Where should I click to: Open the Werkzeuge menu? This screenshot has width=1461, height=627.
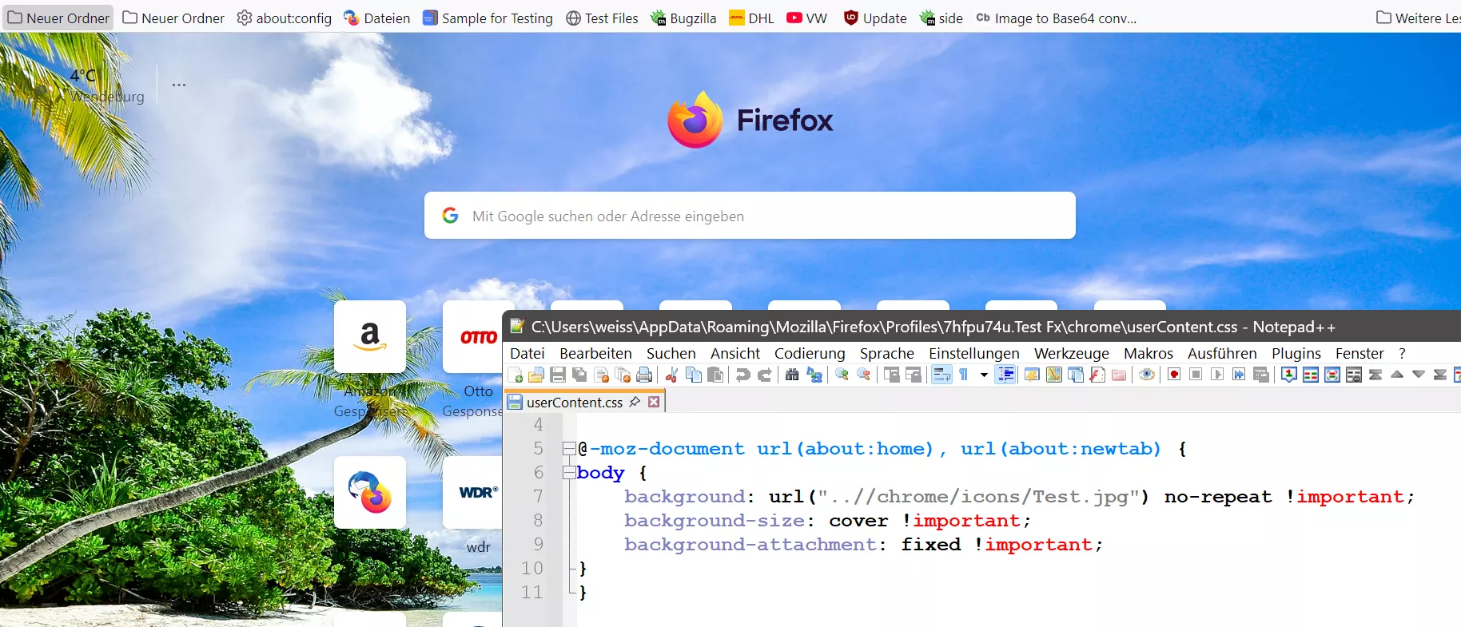1072,353
